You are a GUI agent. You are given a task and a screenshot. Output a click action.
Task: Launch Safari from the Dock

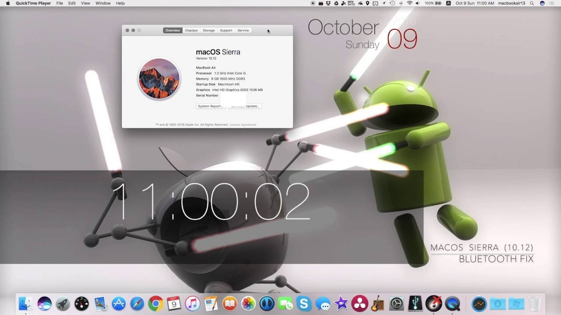point(137,304)
